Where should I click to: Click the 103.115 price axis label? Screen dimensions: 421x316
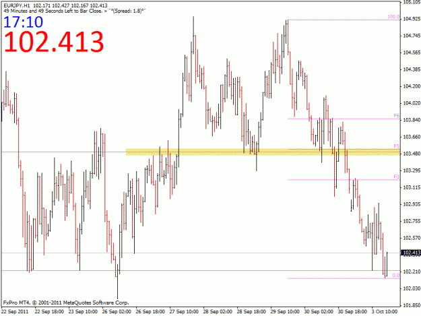pos(412,187)
